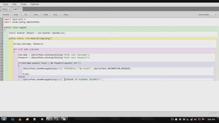Screen dimensions: 219x123
Task: Open the Source Code view dropdown
Action: point(207,14)
